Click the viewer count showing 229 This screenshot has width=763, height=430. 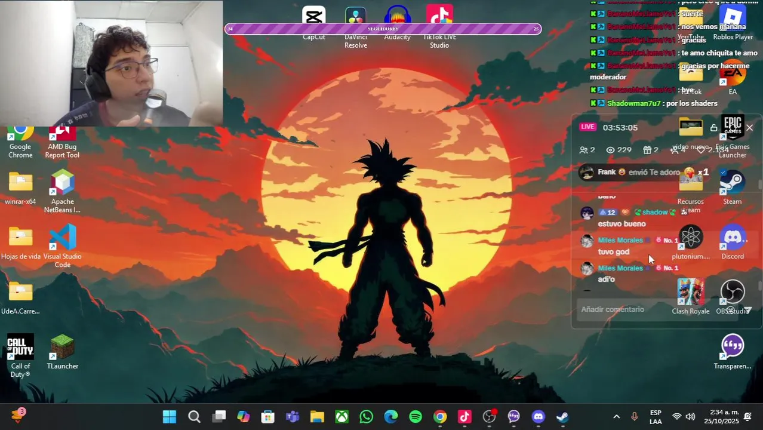point(619,150)
